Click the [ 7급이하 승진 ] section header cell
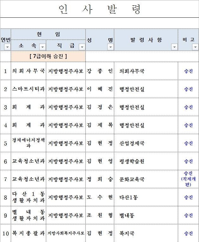 (48, 57)
